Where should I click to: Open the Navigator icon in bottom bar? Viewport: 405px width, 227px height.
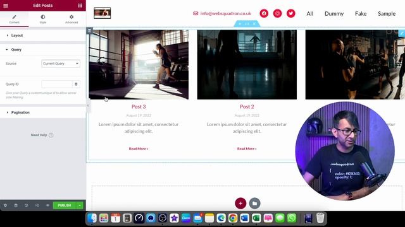pos(16,206)
